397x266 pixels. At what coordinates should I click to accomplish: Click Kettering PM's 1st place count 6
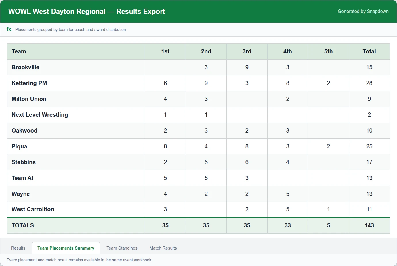click(x=165, y=83)
